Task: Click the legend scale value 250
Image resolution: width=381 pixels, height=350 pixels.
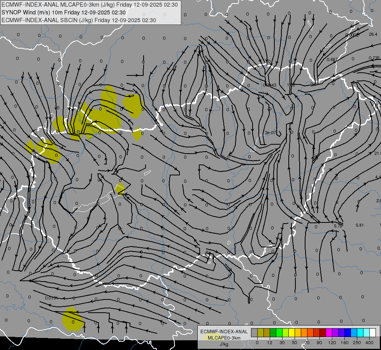Action: tap(357, 343)
